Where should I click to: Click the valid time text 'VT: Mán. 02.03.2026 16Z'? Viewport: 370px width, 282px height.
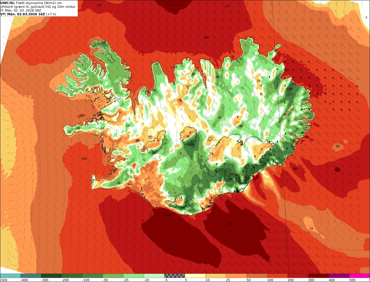[x=23, y=14]
